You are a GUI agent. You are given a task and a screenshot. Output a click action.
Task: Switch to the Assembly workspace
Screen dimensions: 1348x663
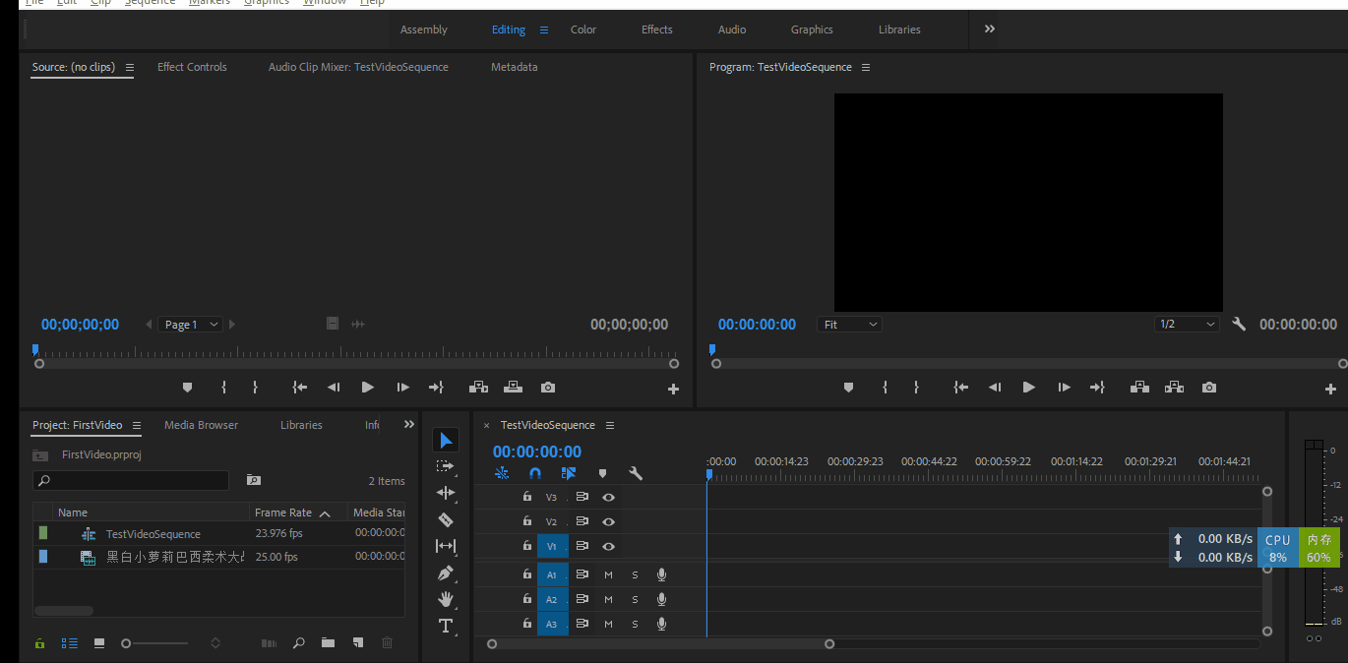424,30
